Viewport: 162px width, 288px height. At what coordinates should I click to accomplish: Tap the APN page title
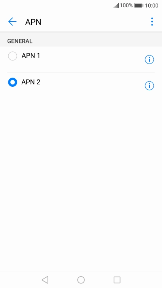33,22
